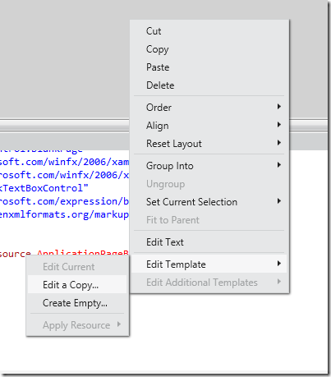The image size is (331, 377).
Task: Open the Align submenu
Action: coord(209,126)
